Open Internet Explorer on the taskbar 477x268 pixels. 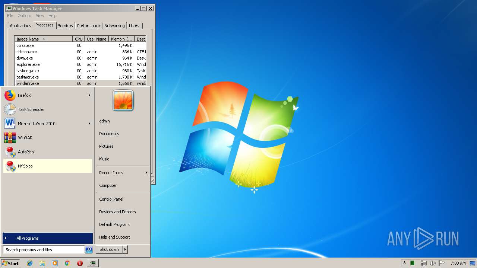point(30,263)
